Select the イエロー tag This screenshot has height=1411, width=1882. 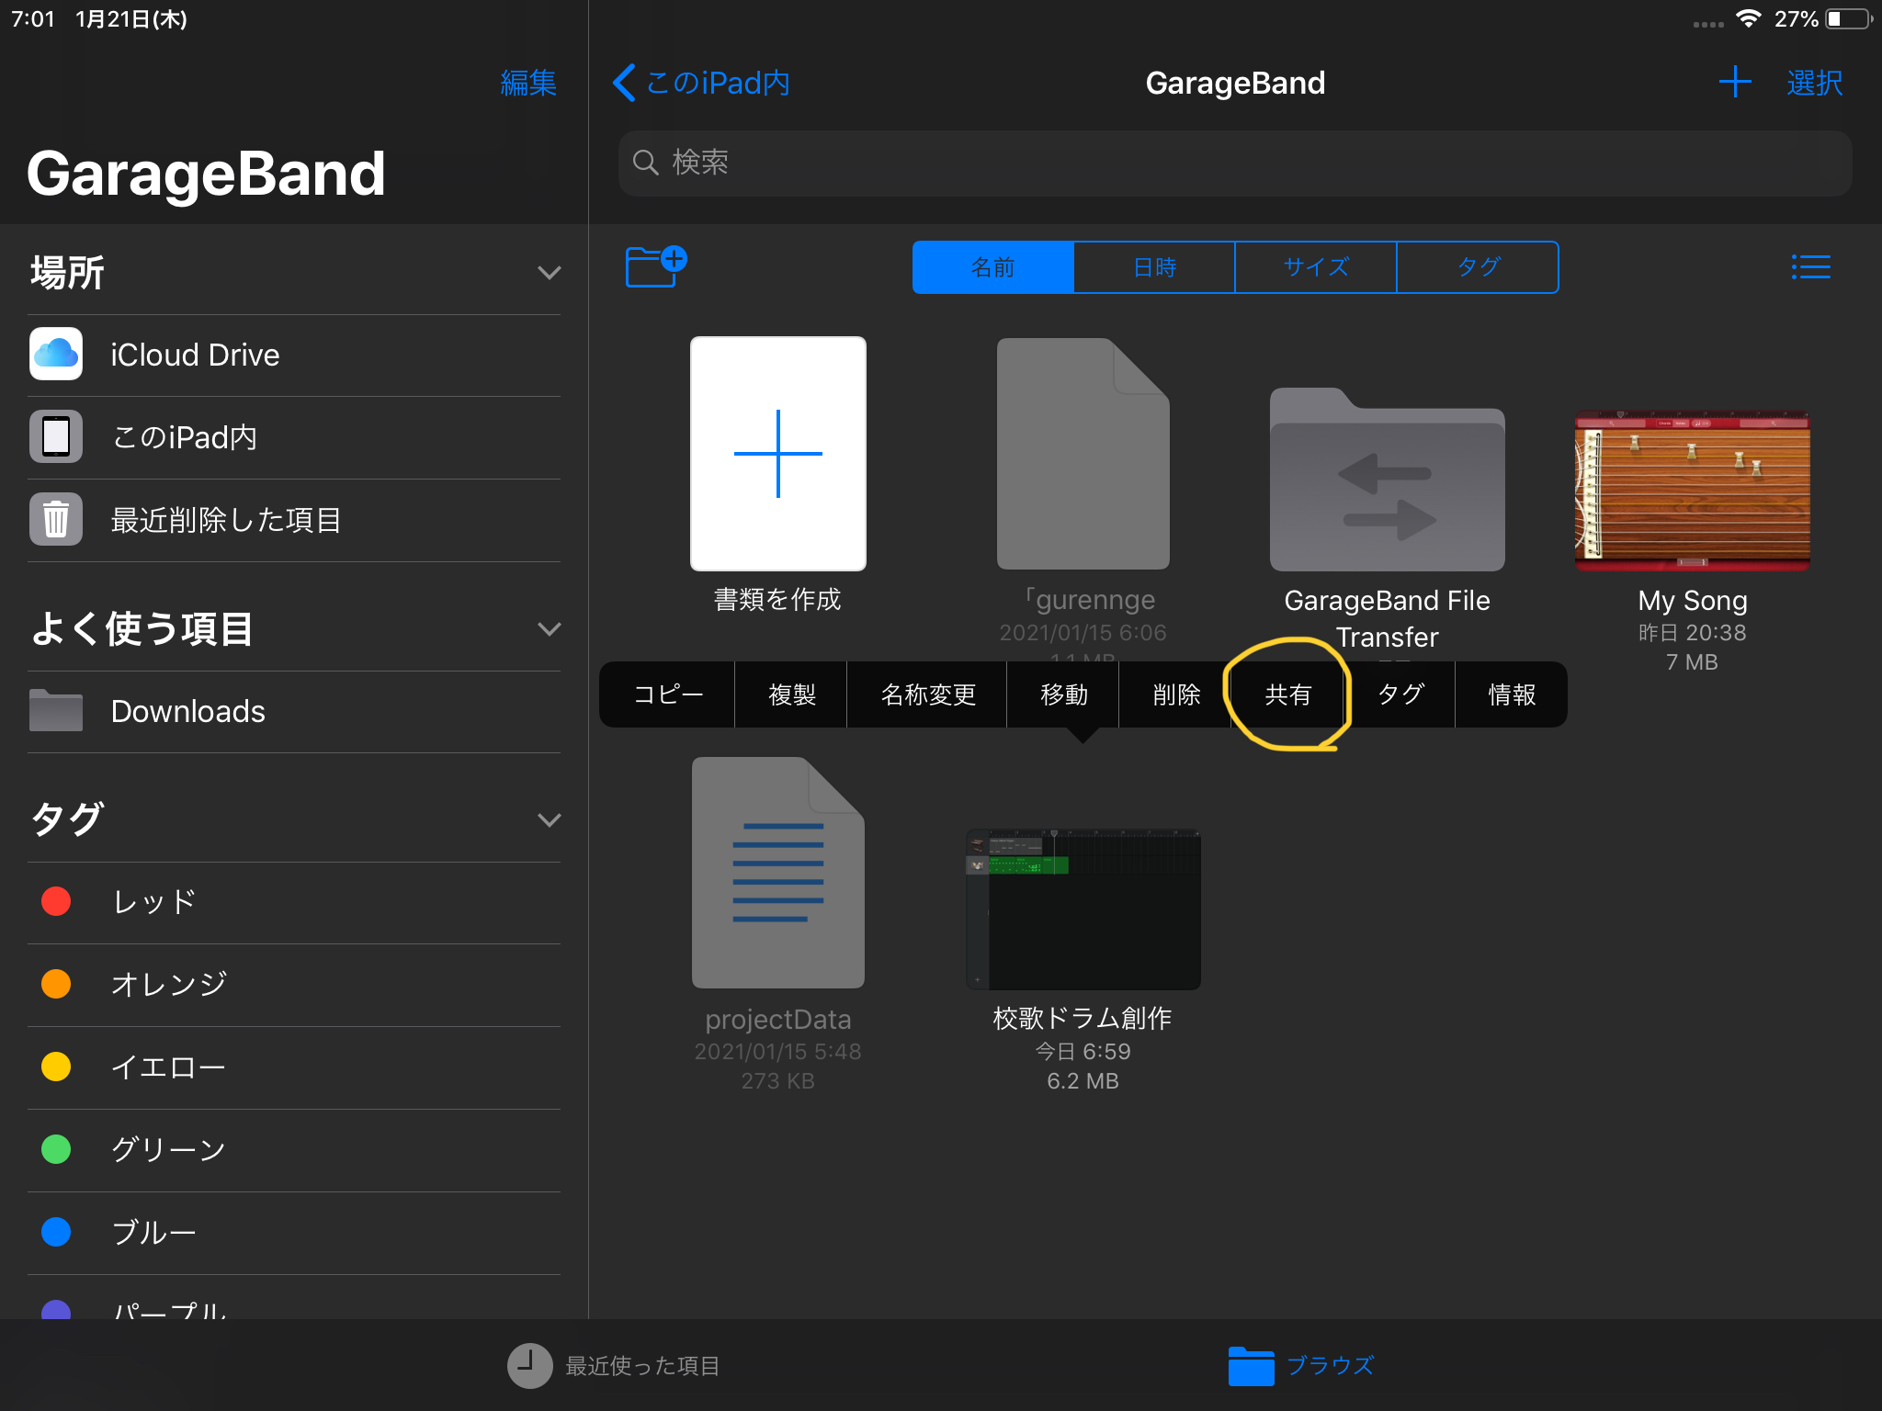[x=294, y=1067]
